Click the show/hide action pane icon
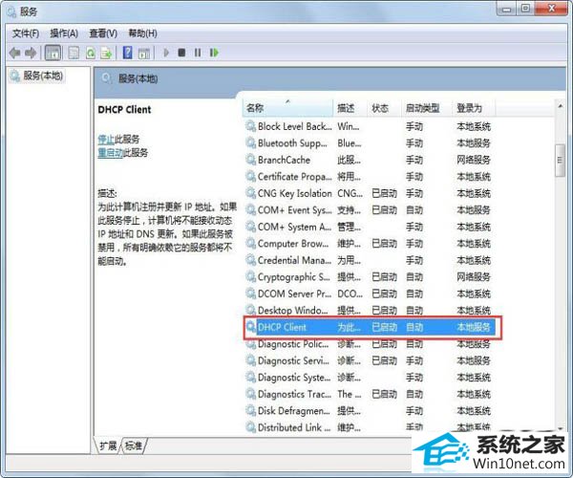573x478 pixels. [x=144, y=53]
